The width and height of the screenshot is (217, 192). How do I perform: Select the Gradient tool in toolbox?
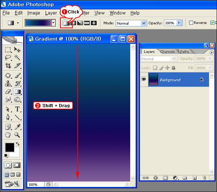pos(18,92)
